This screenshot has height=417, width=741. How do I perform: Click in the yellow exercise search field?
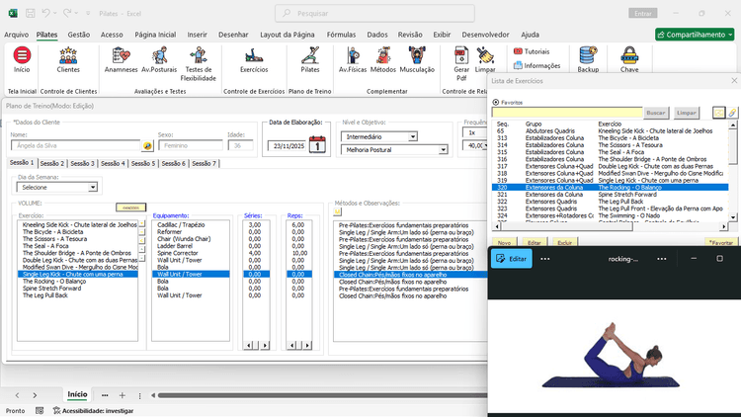pos(567,113)
